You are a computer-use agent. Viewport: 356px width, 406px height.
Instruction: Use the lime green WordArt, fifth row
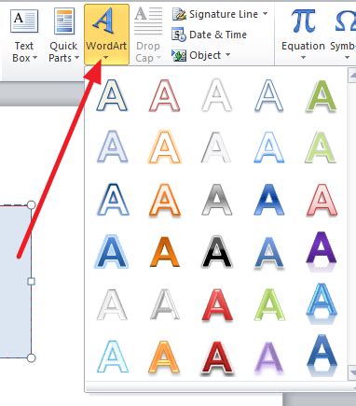click(x=268, y=304)
